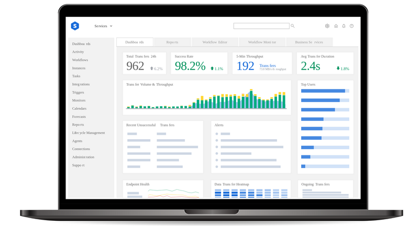Open the Workflow Monitor tab

point(262,42)
